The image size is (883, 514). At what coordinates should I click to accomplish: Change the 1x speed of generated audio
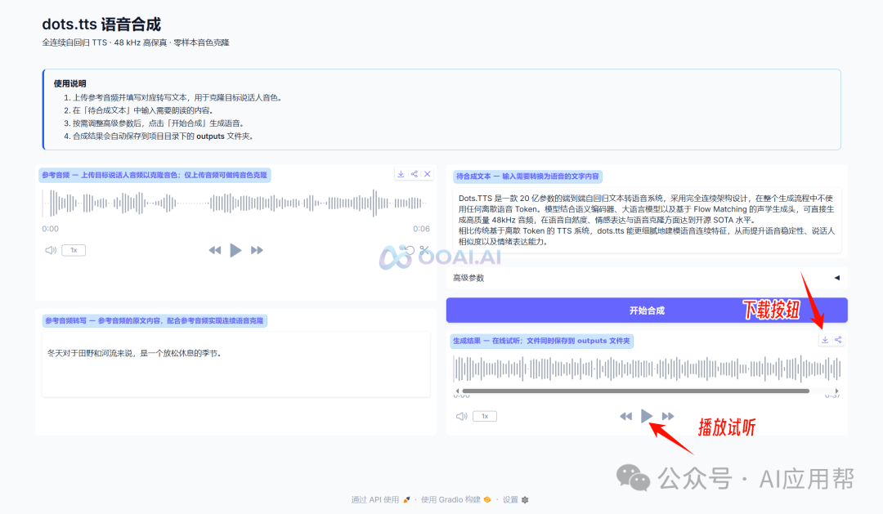(x=485, y=416)
